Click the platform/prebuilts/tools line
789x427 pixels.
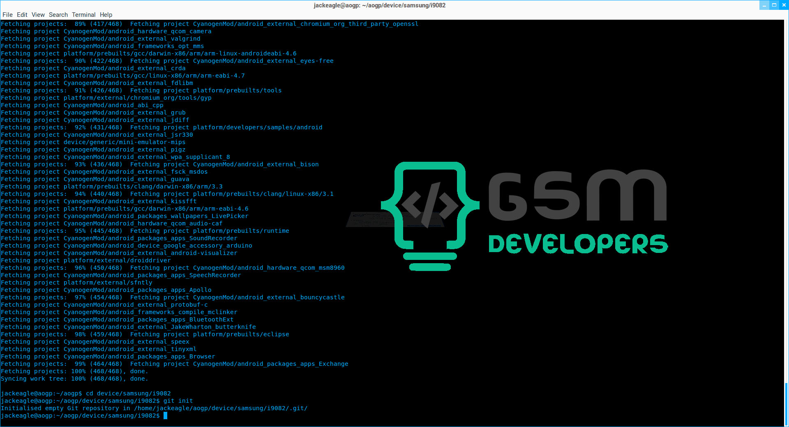tap(141, 90)
